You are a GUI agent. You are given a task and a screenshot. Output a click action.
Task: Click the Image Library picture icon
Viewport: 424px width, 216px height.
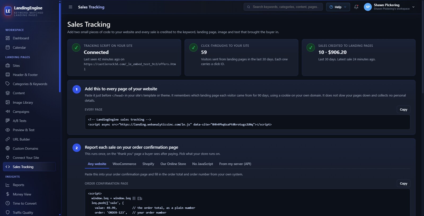(8, 102)
